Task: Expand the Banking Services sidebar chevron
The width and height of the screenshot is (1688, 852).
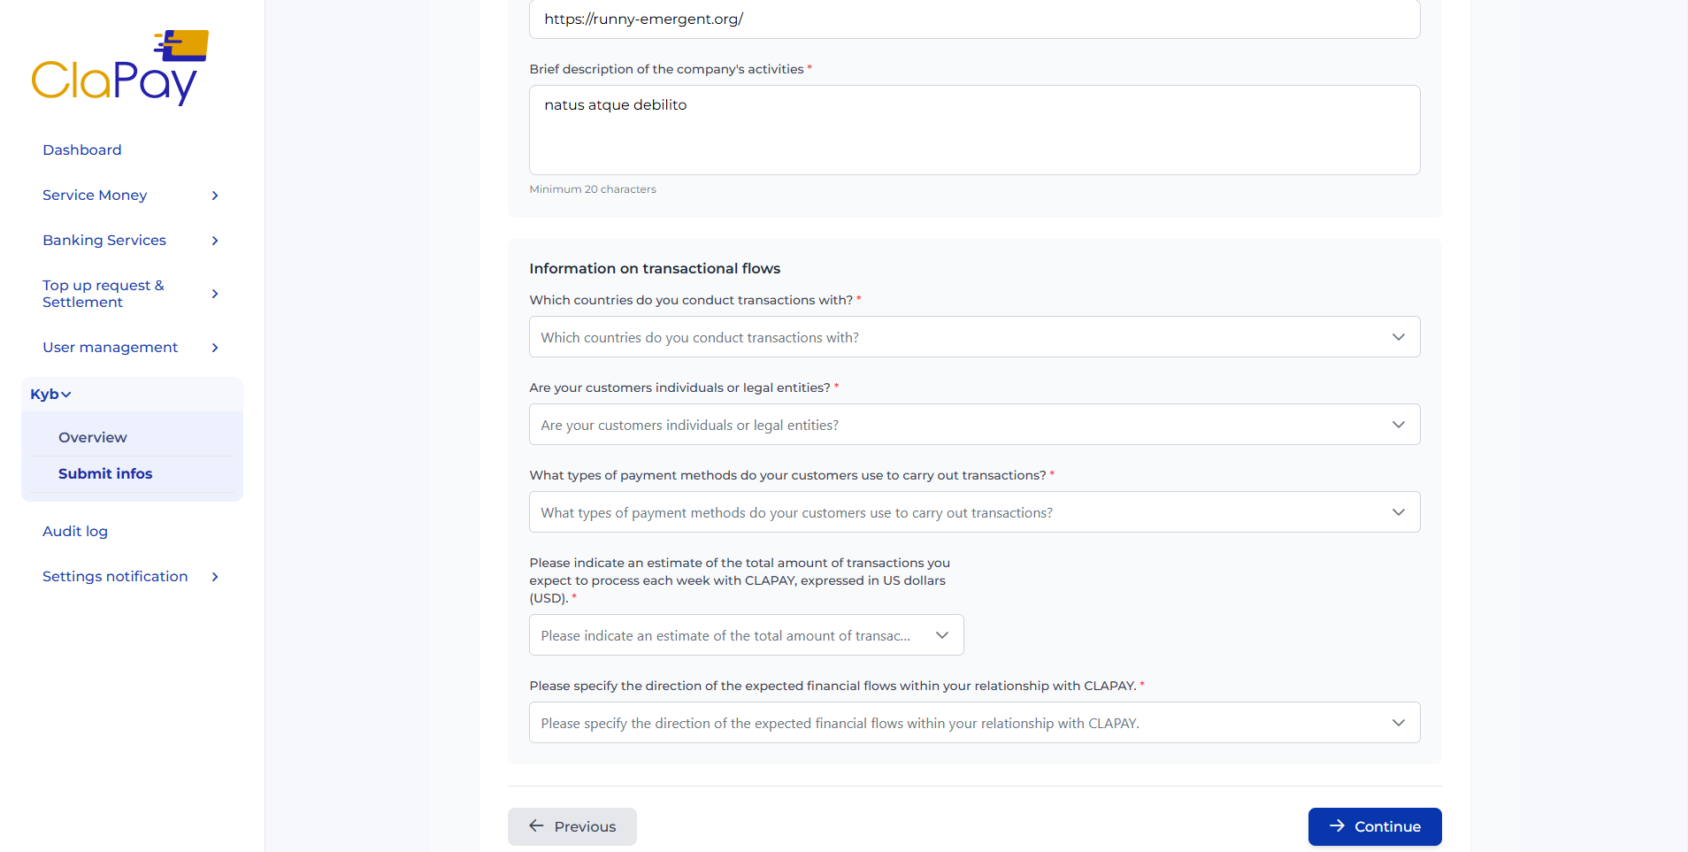Action: [215, 240]
